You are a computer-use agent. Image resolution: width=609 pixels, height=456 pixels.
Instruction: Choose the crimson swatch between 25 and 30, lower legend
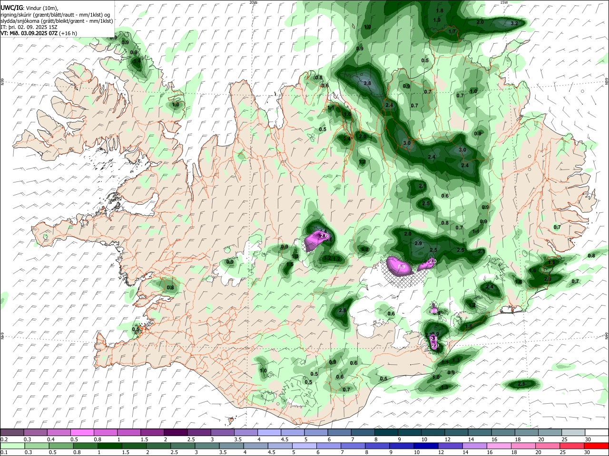point(573,446)
